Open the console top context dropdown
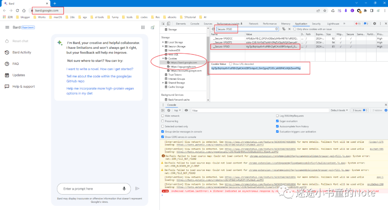 177,110
